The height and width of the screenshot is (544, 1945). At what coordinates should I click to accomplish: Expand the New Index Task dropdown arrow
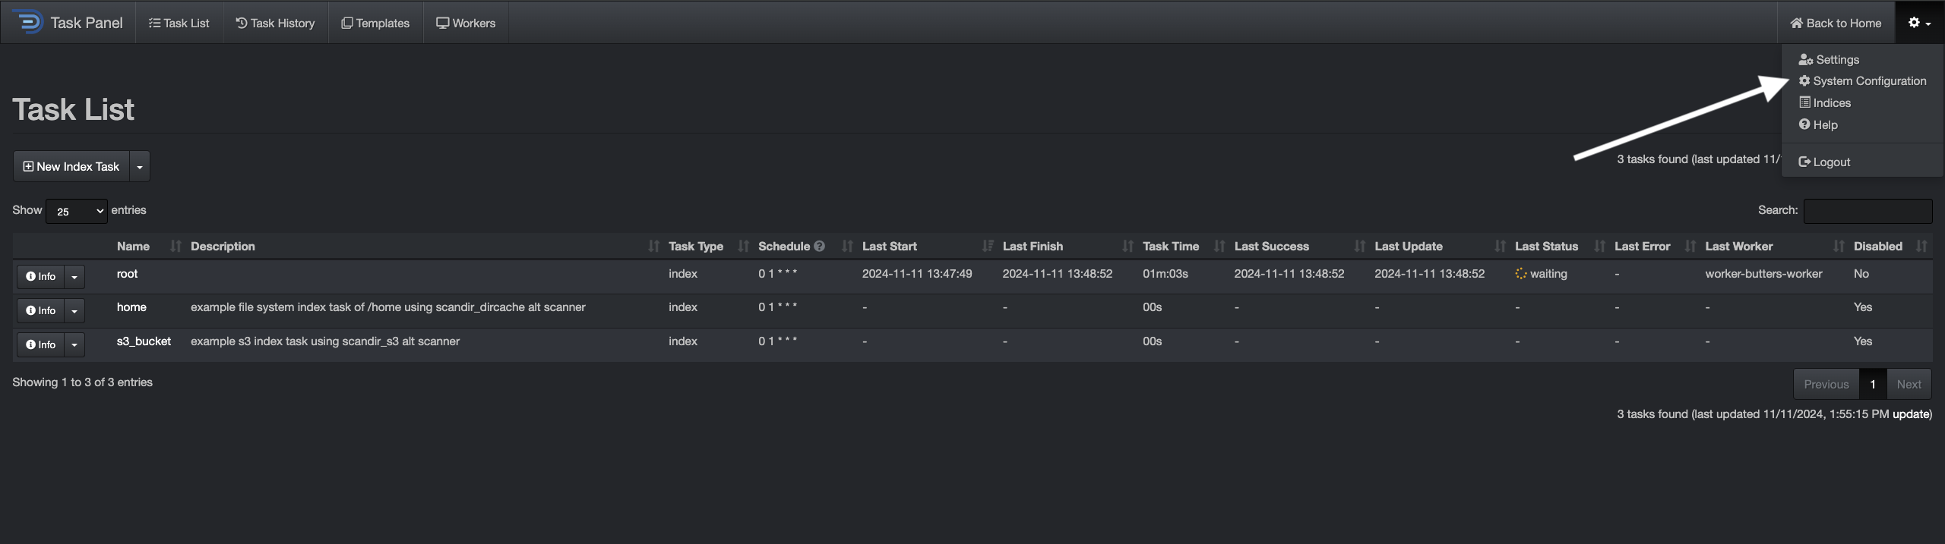(x=140, y=166)
